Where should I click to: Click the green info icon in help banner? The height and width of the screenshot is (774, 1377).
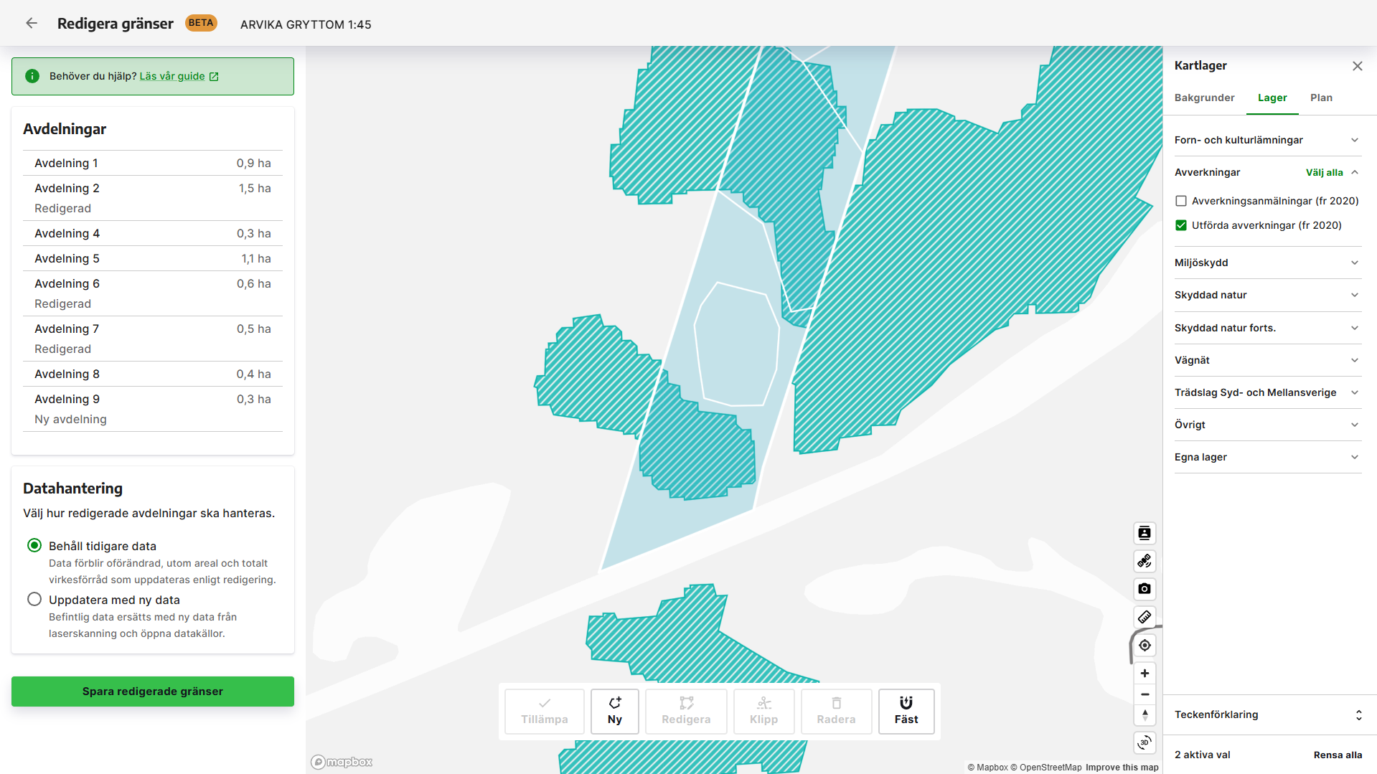point(32,76)
